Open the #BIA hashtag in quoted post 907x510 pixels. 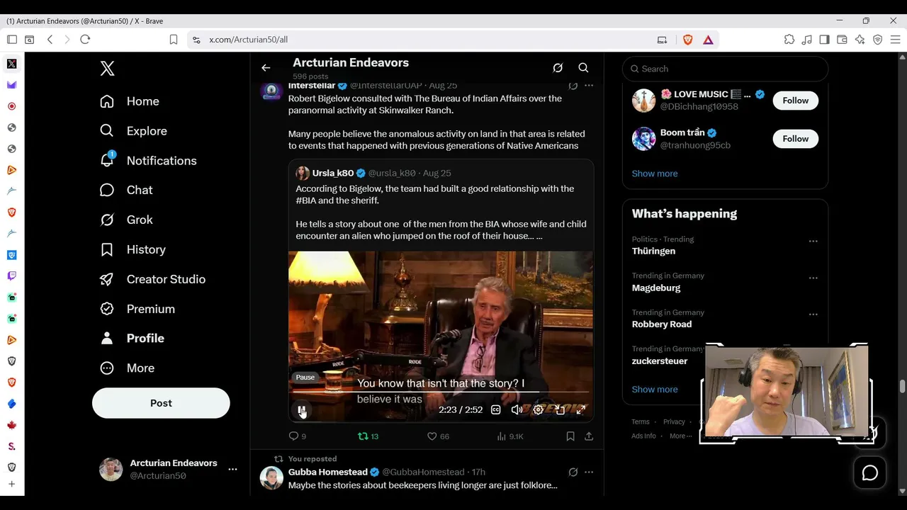tap(306, 200)
